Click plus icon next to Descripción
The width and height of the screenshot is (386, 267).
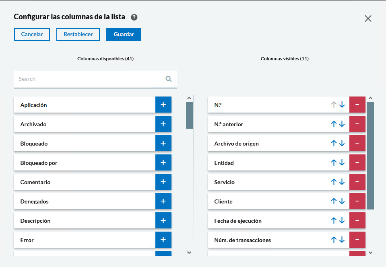click(163, 220)
